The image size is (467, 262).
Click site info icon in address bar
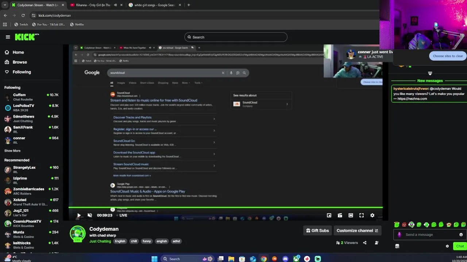(x=34, y=15)
